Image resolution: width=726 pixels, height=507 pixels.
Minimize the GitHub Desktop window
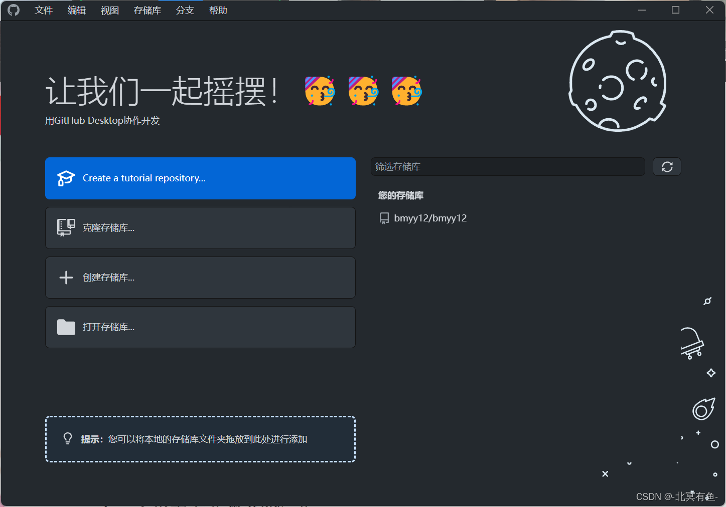point(642,10)
